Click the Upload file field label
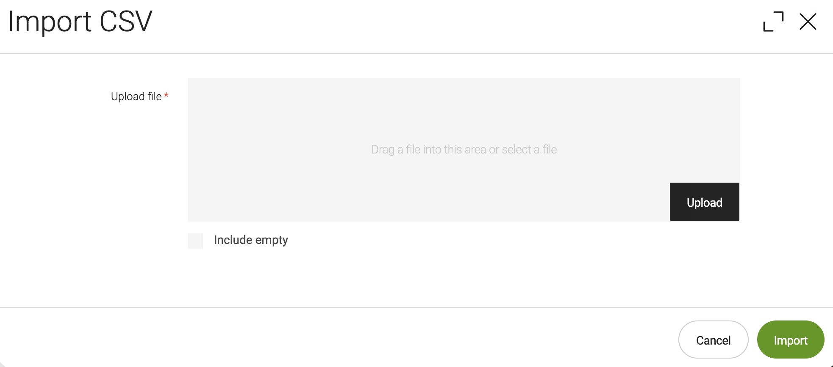 click(136, 97)
